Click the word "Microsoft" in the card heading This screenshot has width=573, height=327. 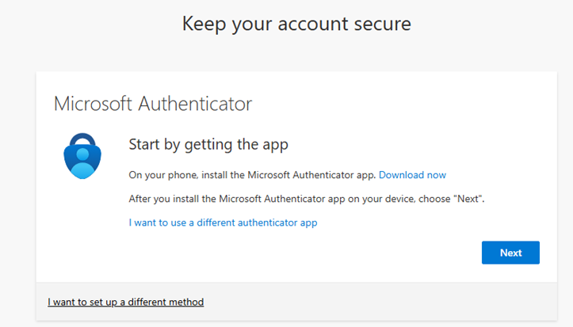coord(93,104)
